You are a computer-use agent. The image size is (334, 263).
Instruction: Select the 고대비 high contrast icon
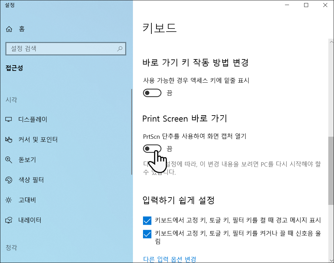pyautogui.click(x=8, y=200)
